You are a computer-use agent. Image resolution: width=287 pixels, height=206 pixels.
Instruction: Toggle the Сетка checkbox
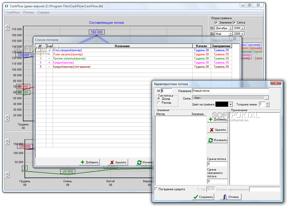point(234,22)
